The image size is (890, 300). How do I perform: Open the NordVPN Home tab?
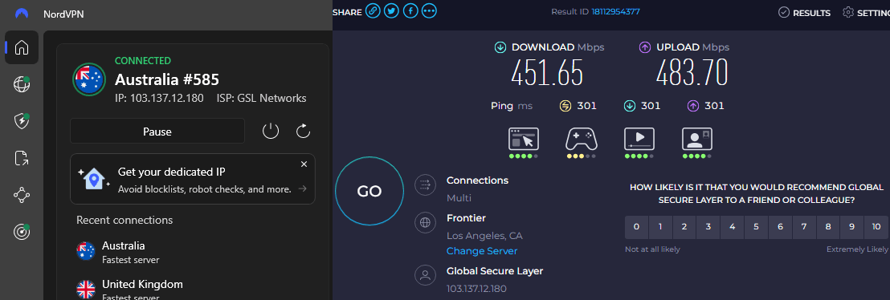[22, 47]
